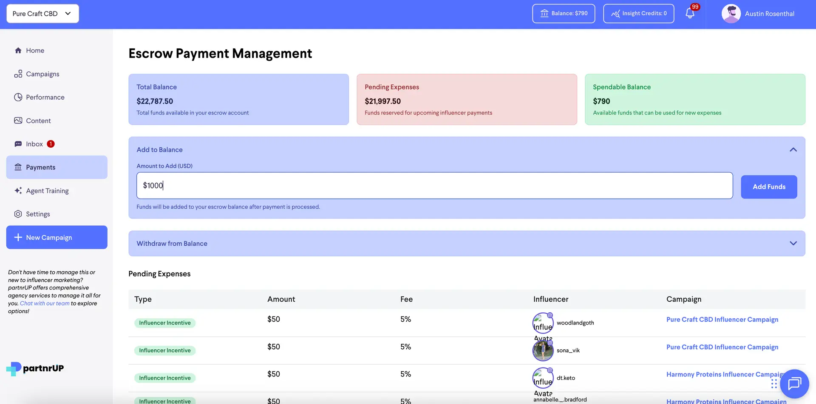Start a New Campaign
The image size is (816, 404).
tap(57, 237)
